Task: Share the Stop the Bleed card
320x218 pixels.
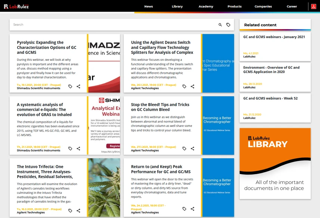Action: pos(192,149)
